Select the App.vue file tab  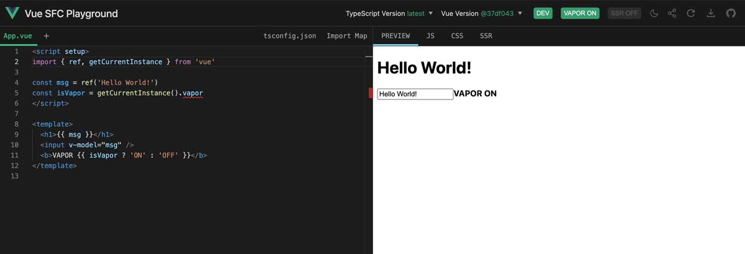(18, 36)
